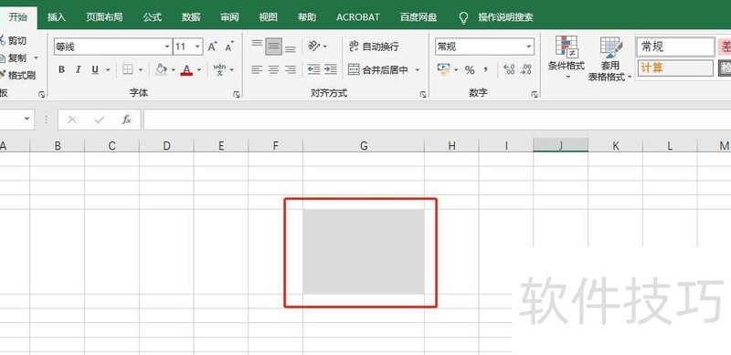731x355 pixels.
Task: Apply underline formatting
Action: tap(95, 70)
